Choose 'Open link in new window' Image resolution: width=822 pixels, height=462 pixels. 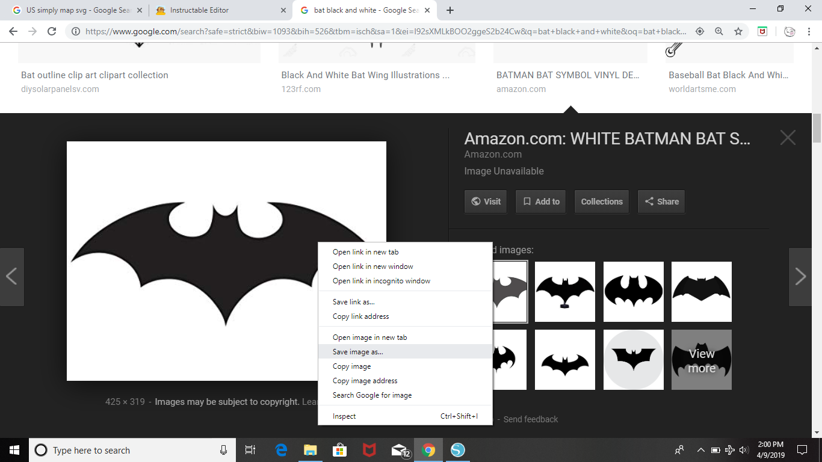(405, 266)
